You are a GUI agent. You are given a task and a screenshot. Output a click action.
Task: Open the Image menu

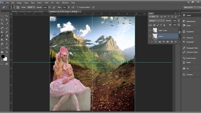[19, 3]
